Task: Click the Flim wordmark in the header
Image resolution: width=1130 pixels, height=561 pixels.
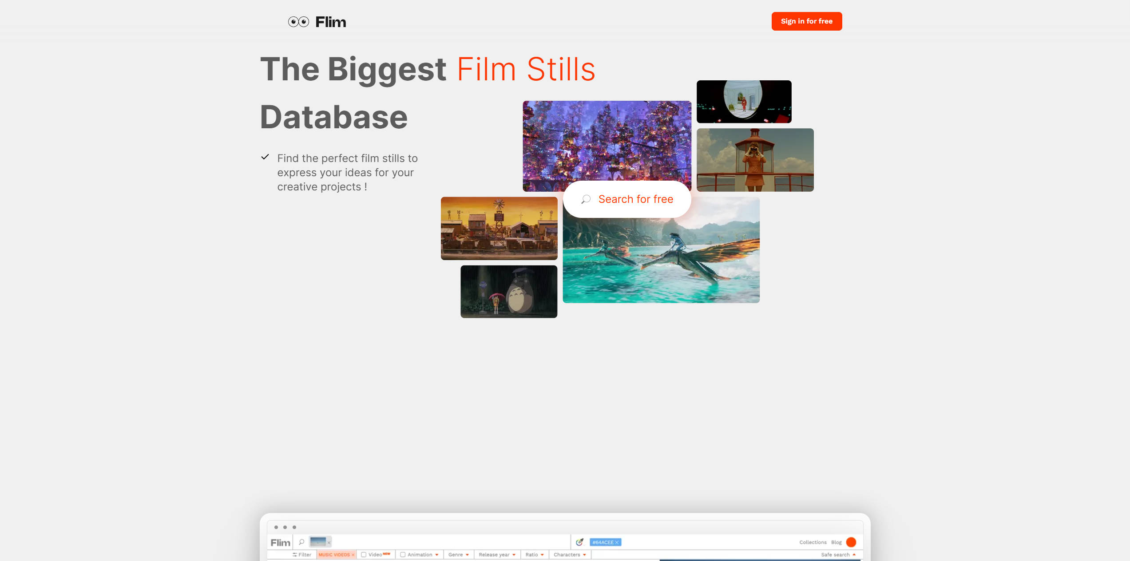Action: point(330,22)
